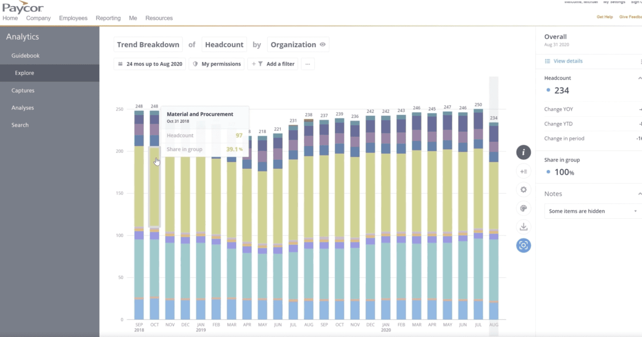
Task: Expand the 'Some items are hidden' dropdown
Action: tap(593, 211)
